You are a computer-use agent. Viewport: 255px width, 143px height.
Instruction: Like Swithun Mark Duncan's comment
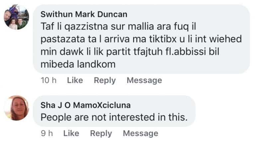tap(75, 80)
